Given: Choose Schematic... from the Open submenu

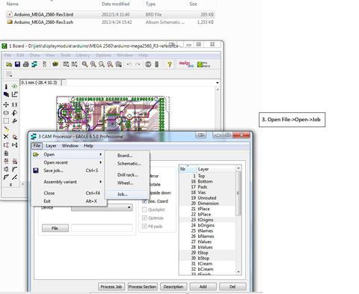Looking at the screenshot, I should point(127,164).
